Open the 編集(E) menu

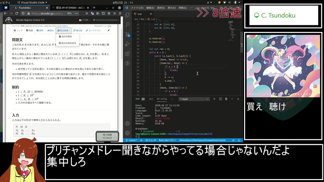[150, 8]
